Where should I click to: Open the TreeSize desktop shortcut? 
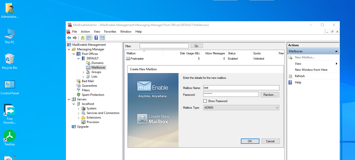(10, 136)
